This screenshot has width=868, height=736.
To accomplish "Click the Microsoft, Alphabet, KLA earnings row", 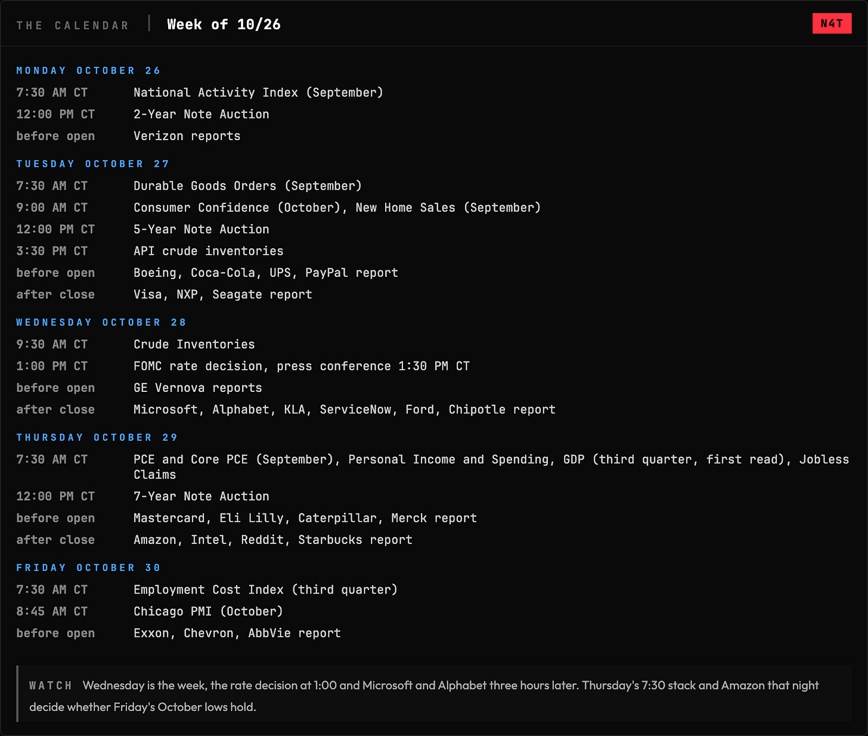I will 344,410.
